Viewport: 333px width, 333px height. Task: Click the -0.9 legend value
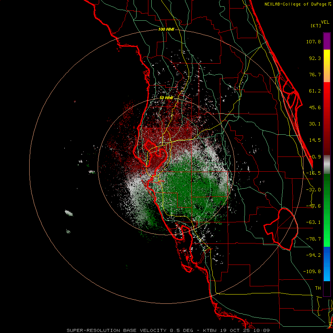pyautogui.click(x=315, y=157)
